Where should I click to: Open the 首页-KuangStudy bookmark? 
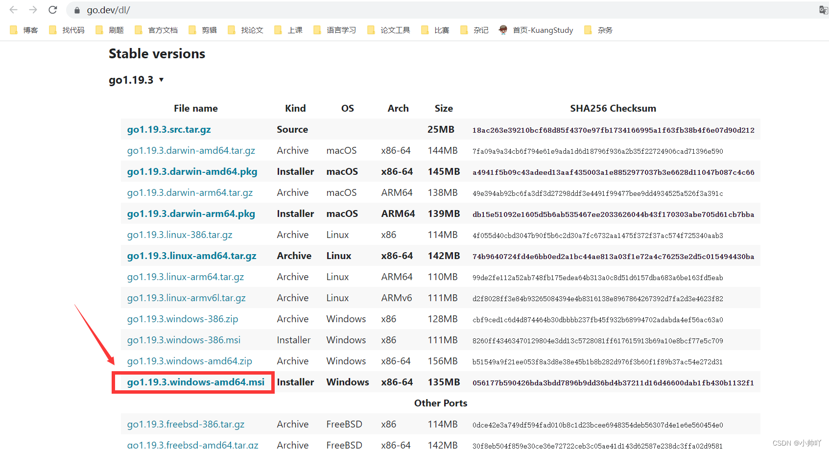coord(536,30)
